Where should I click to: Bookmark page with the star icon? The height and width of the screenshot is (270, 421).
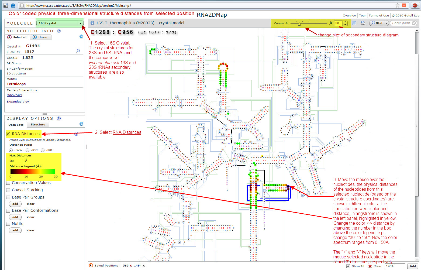397,5
